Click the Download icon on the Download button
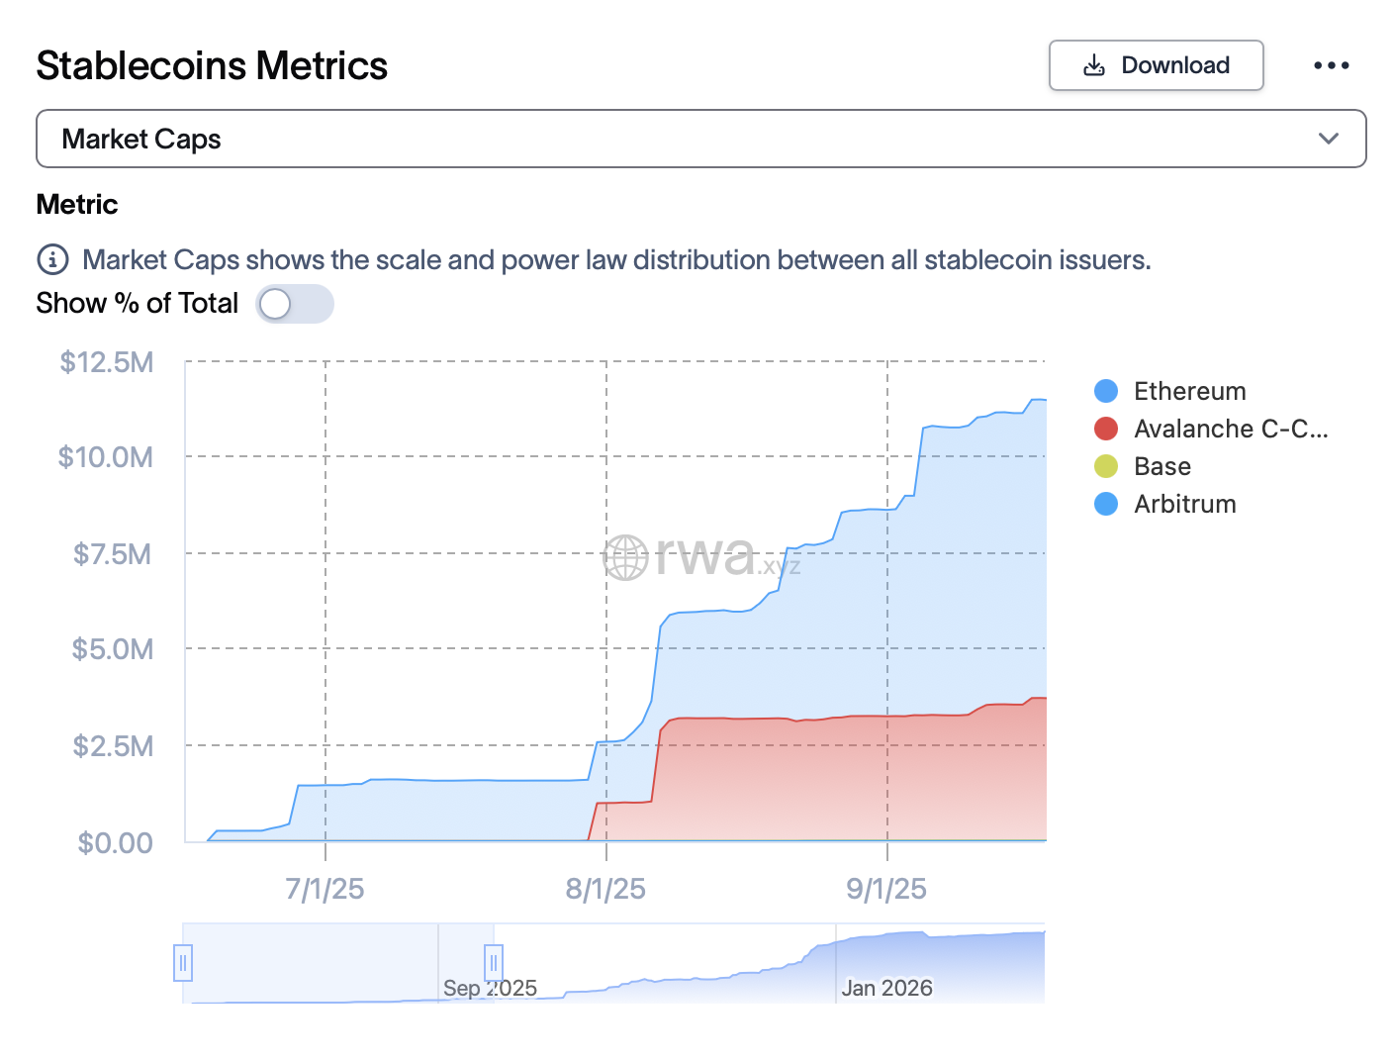 pos(1094,64)
